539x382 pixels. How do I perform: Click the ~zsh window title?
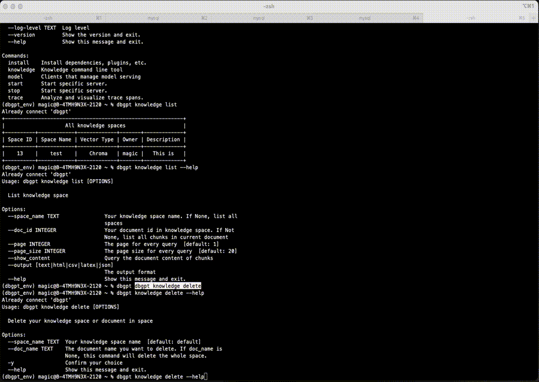(x=269, y=6)
